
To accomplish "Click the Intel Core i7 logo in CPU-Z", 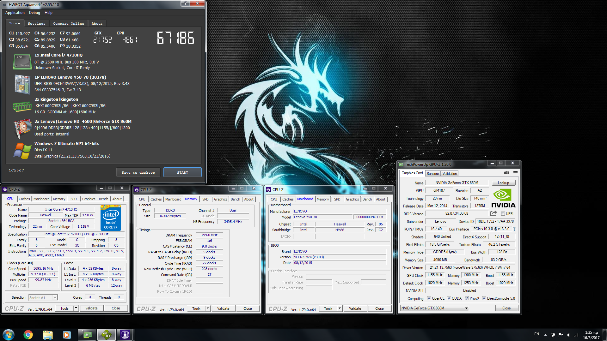I will pos(111,218).
